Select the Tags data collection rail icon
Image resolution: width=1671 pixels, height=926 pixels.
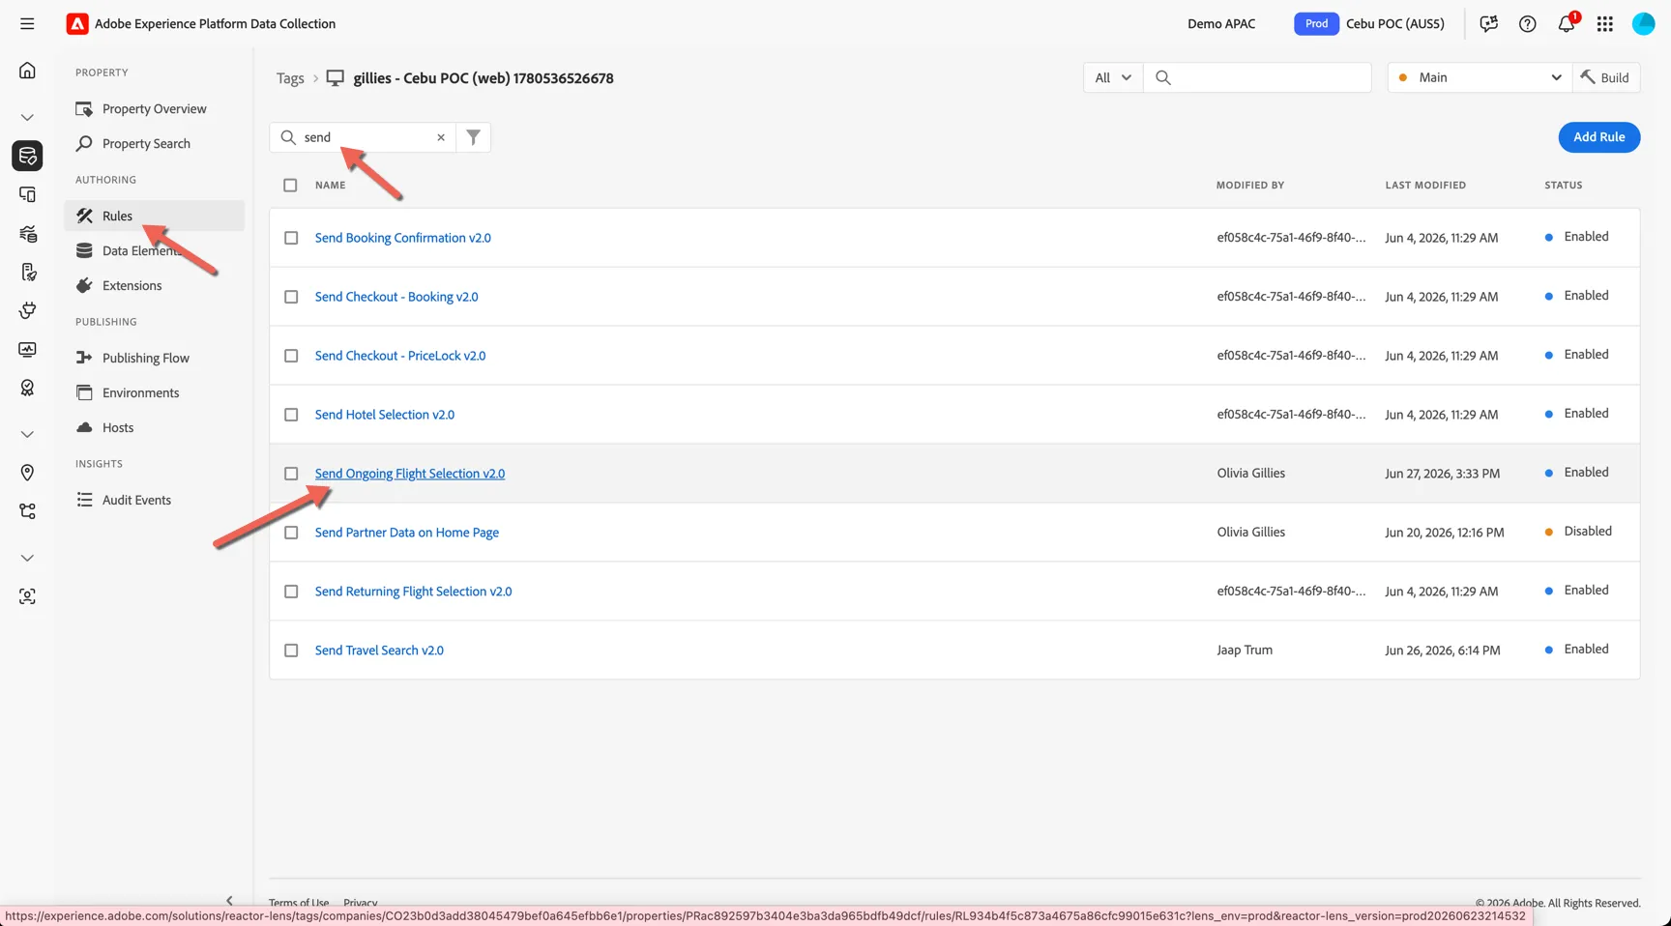[x=27, y=155]
